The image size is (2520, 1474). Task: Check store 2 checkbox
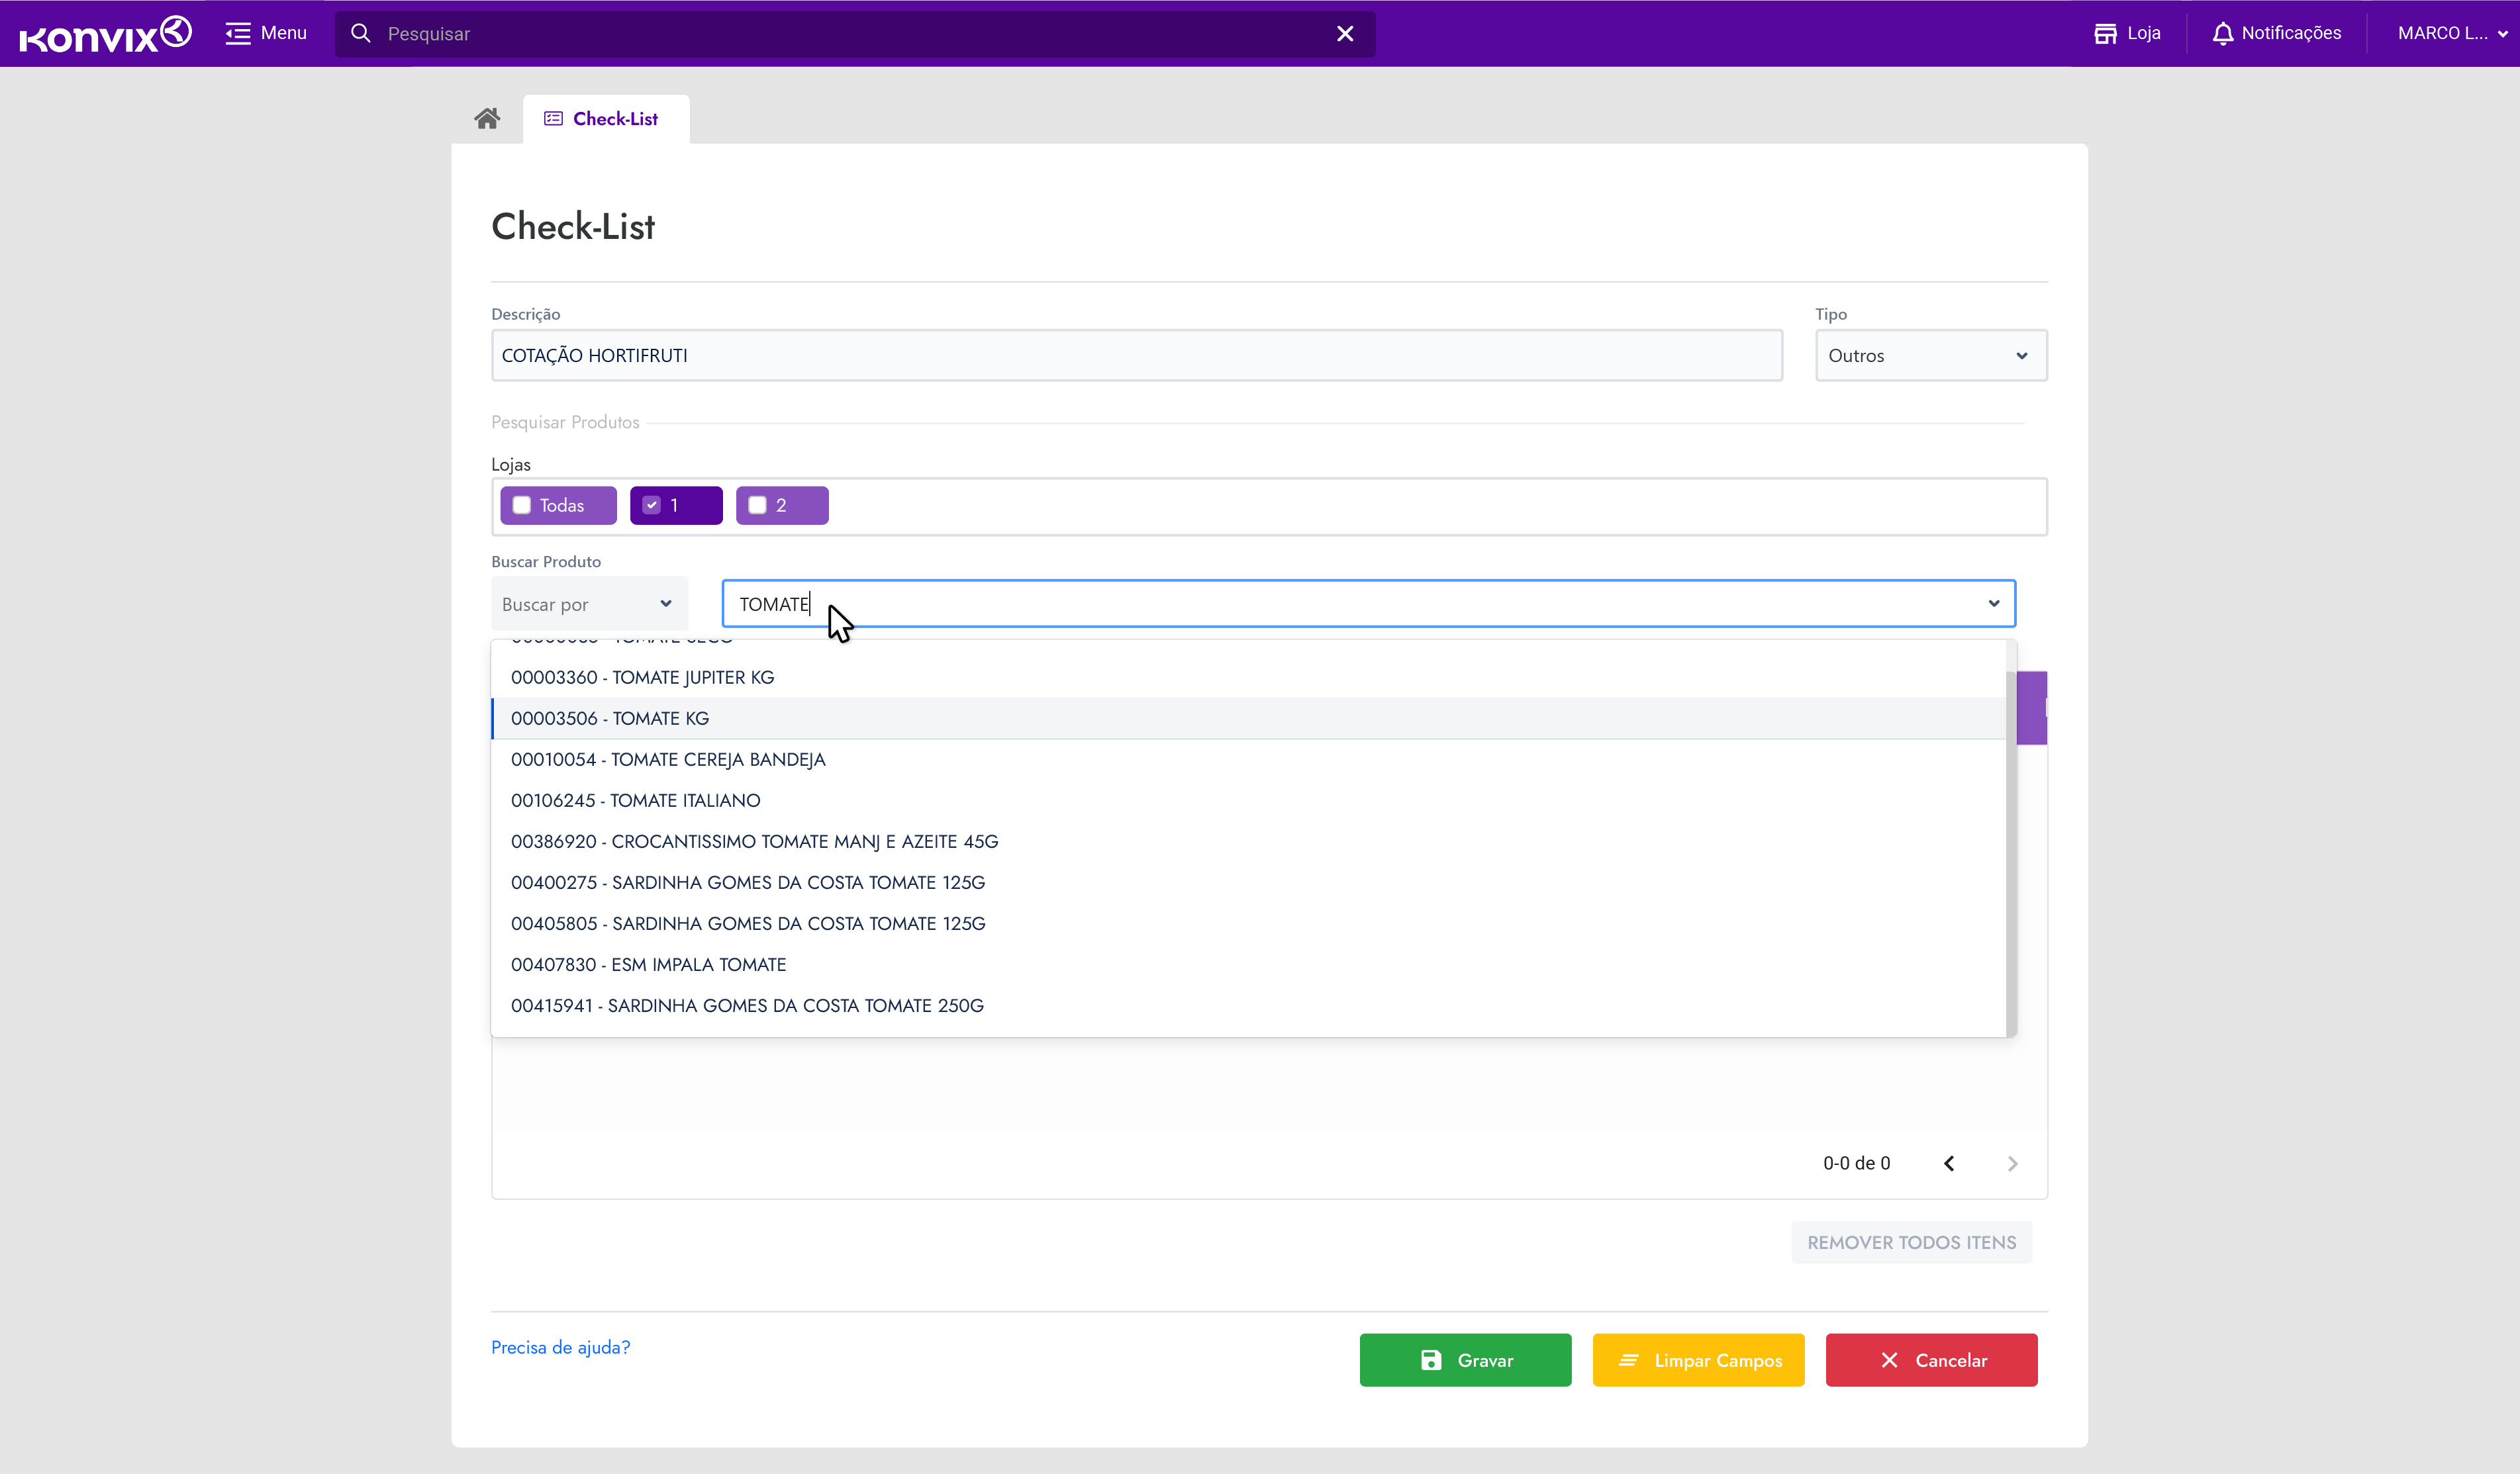click(x=758, y=506)
